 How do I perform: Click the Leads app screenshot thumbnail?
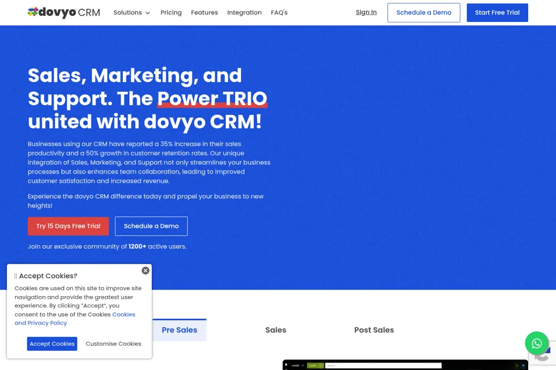[405, 365]
